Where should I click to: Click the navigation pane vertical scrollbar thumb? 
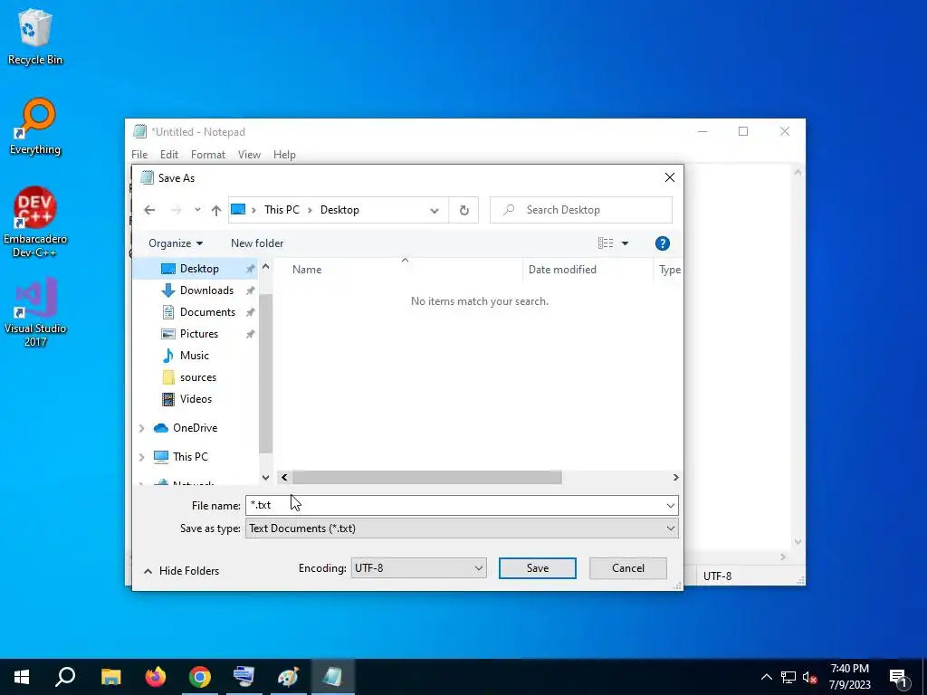[265, 374]
